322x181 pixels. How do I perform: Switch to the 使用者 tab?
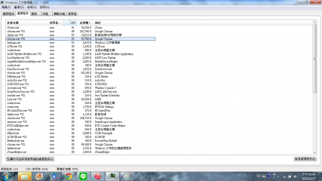[72, 14]
